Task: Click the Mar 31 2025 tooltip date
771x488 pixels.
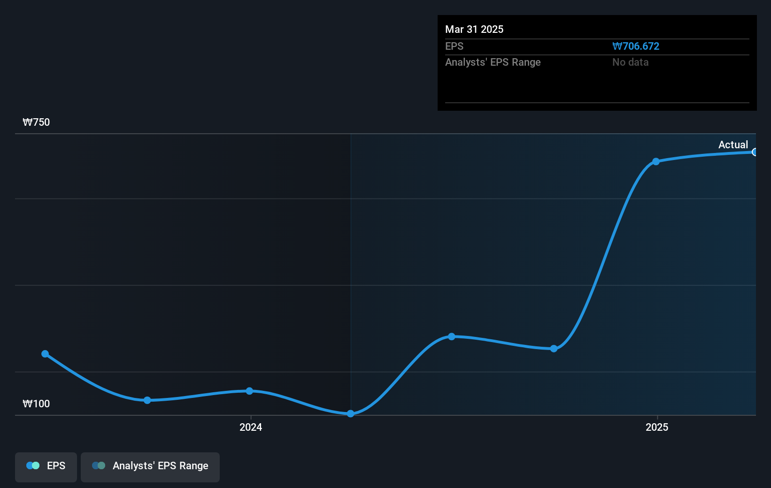Action: coord(474,30)
